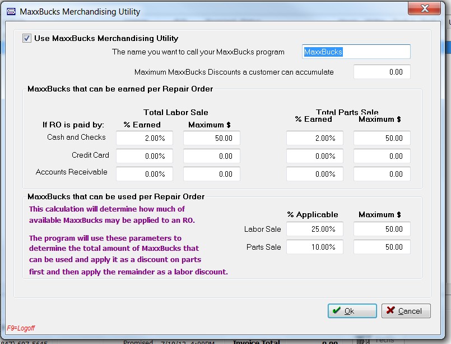Click the 'MaxxBucks that can be used' group title

click(x=116, y=196)
